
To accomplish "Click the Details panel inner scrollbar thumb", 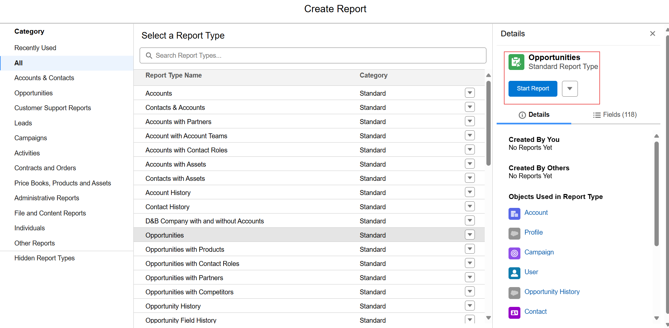I will click(656, 194).
